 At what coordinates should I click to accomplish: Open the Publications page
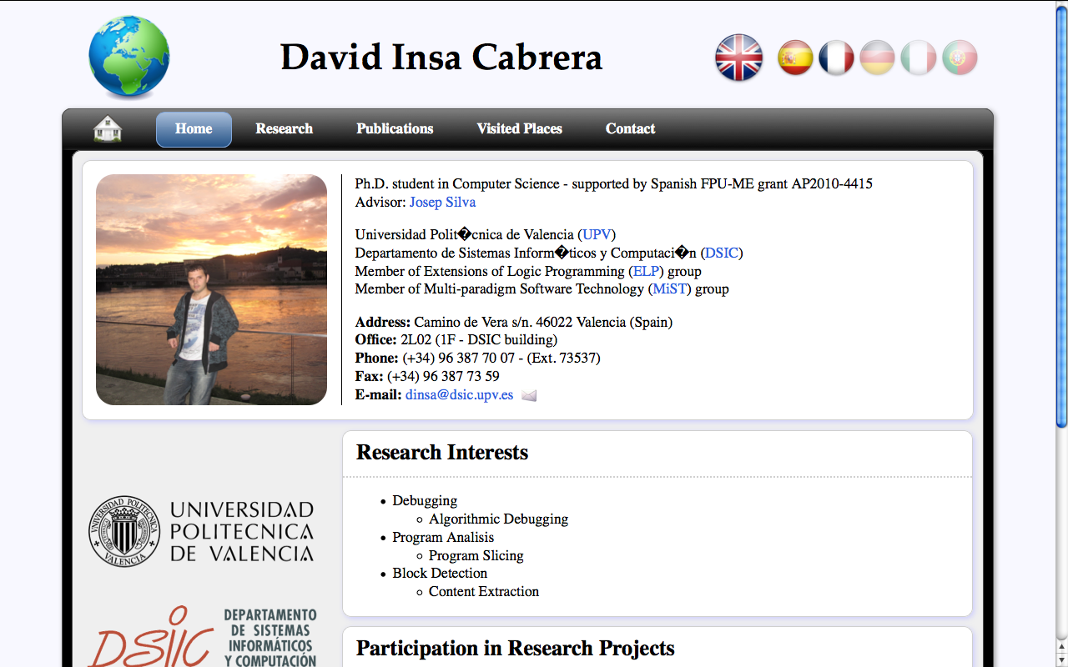click(x=395, y=129)
